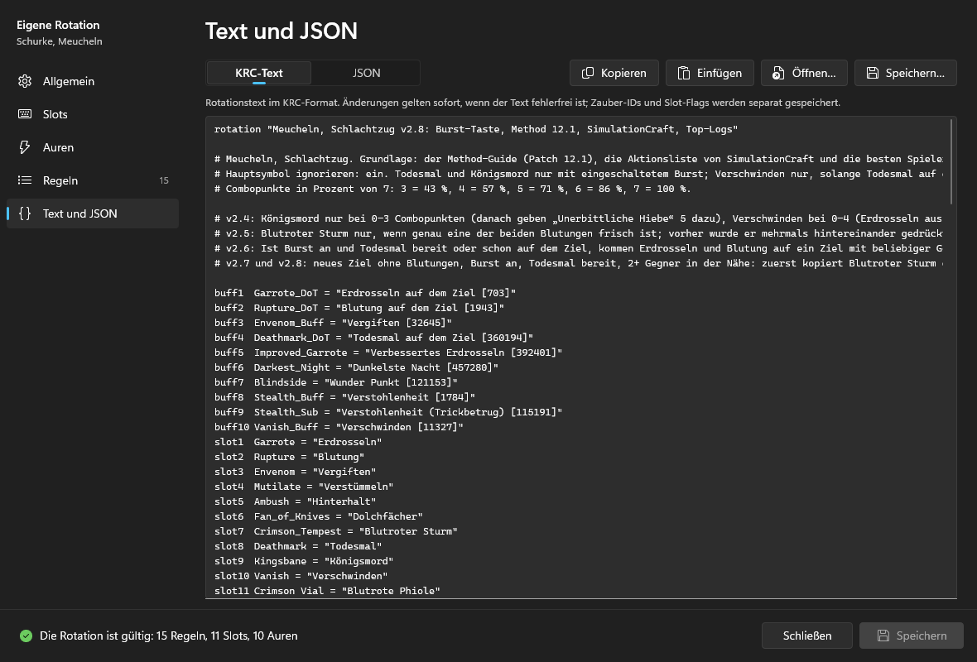Click the buff10 Vanish_Buff line
This screenshot has height=662, width=977.
tap(339, 427)
